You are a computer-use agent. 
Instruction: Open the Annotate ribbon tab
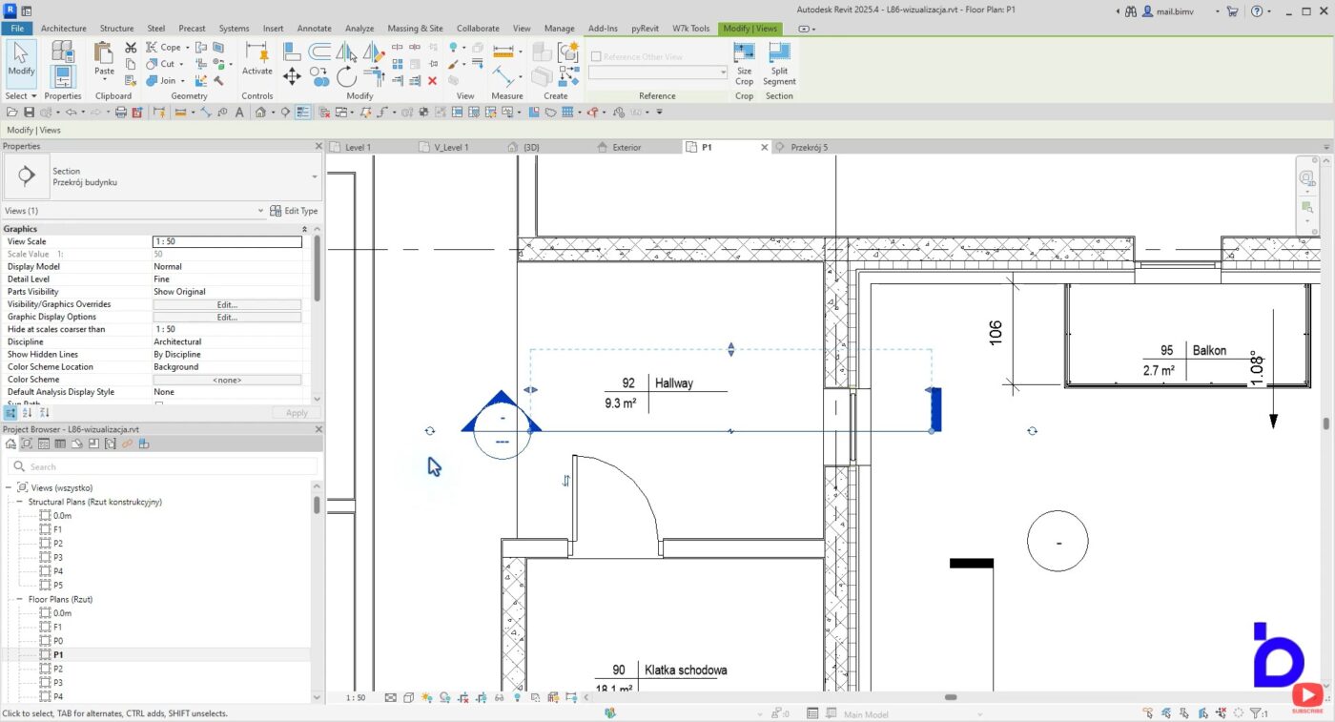314,29
